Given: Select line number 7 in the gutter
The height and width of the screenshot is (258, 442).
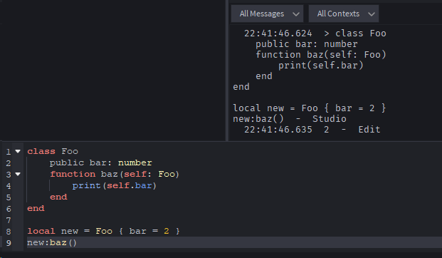Looking at the screenshot, I should coord(9,220).
